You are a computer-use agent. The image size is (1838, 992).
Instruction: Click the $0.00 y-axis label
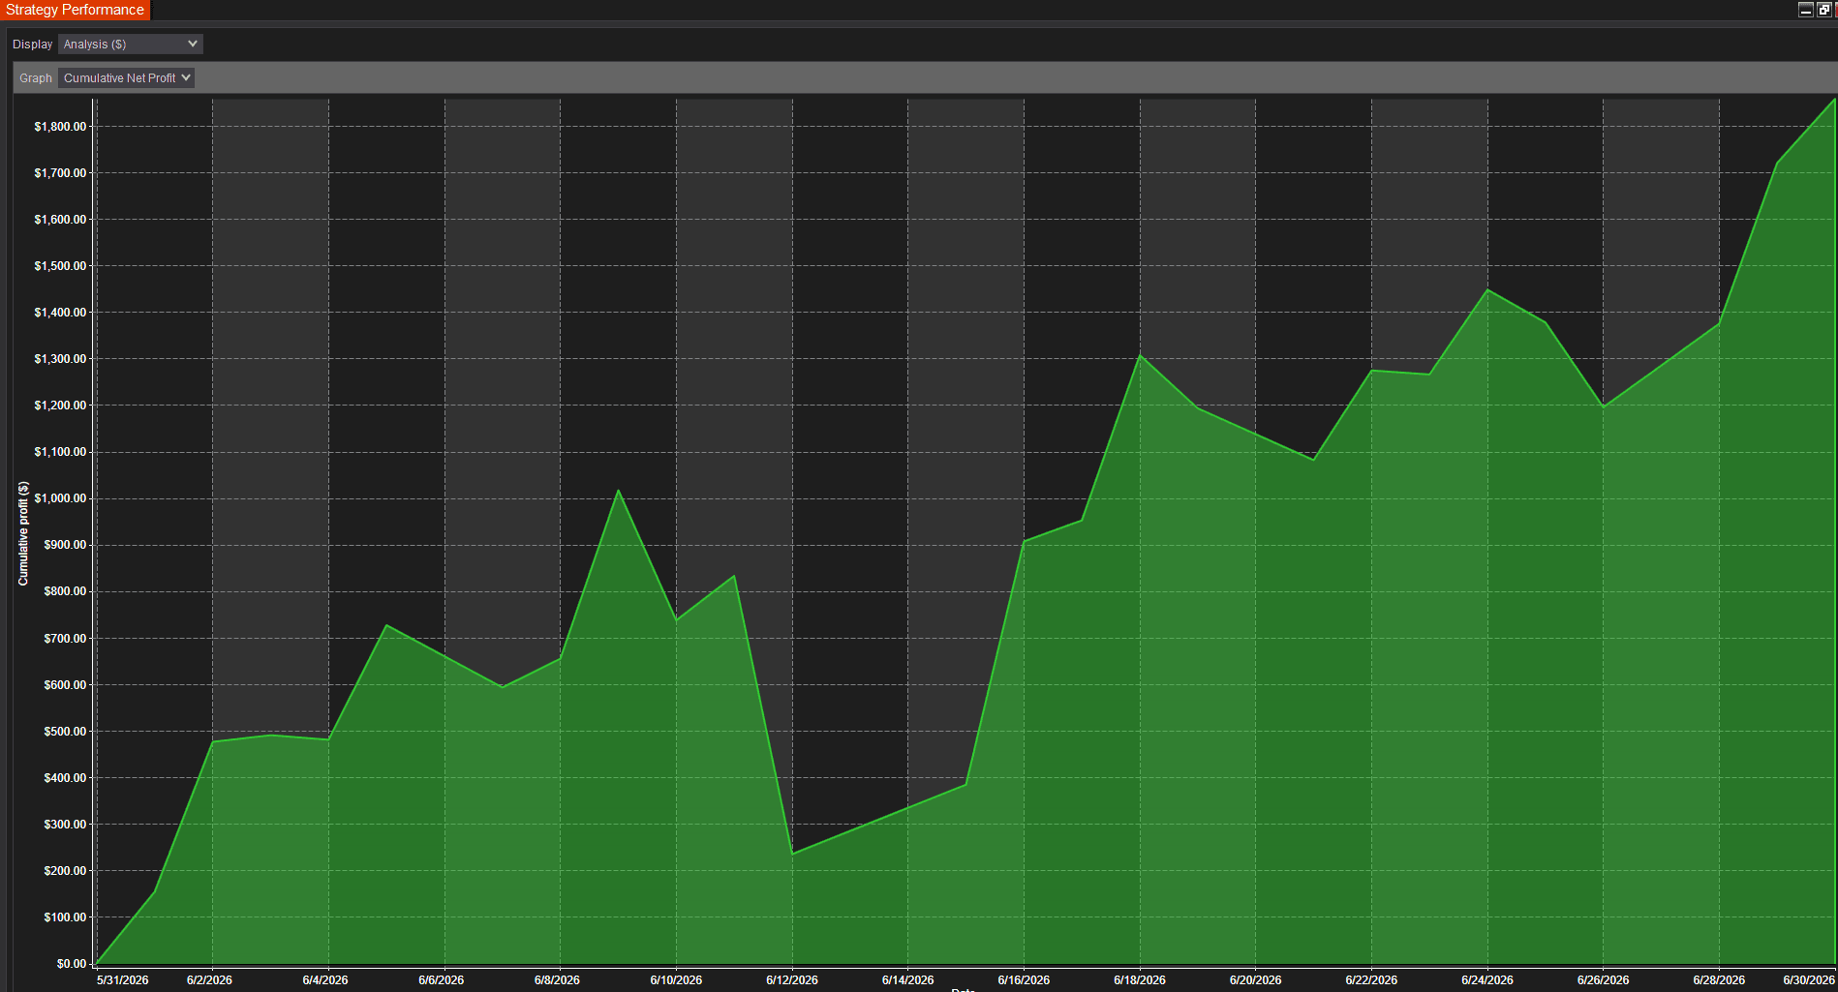tap(72, 964)
